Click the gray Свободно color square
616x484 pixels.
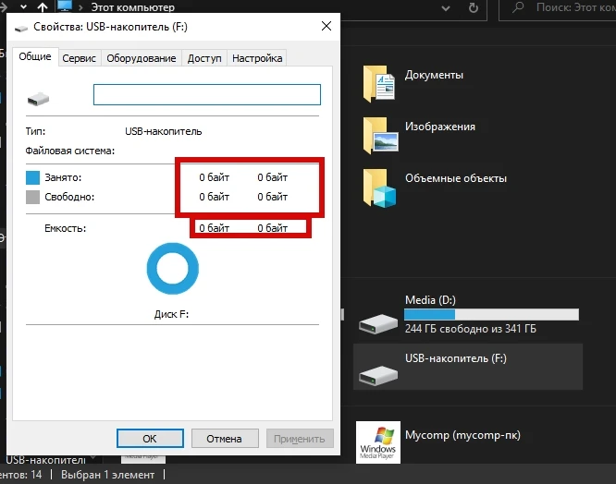pos(32,197)
